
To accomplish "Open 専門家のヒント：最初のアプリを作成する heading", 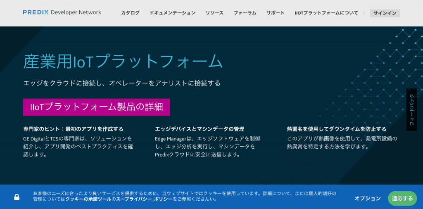I will tap(73, 129).
